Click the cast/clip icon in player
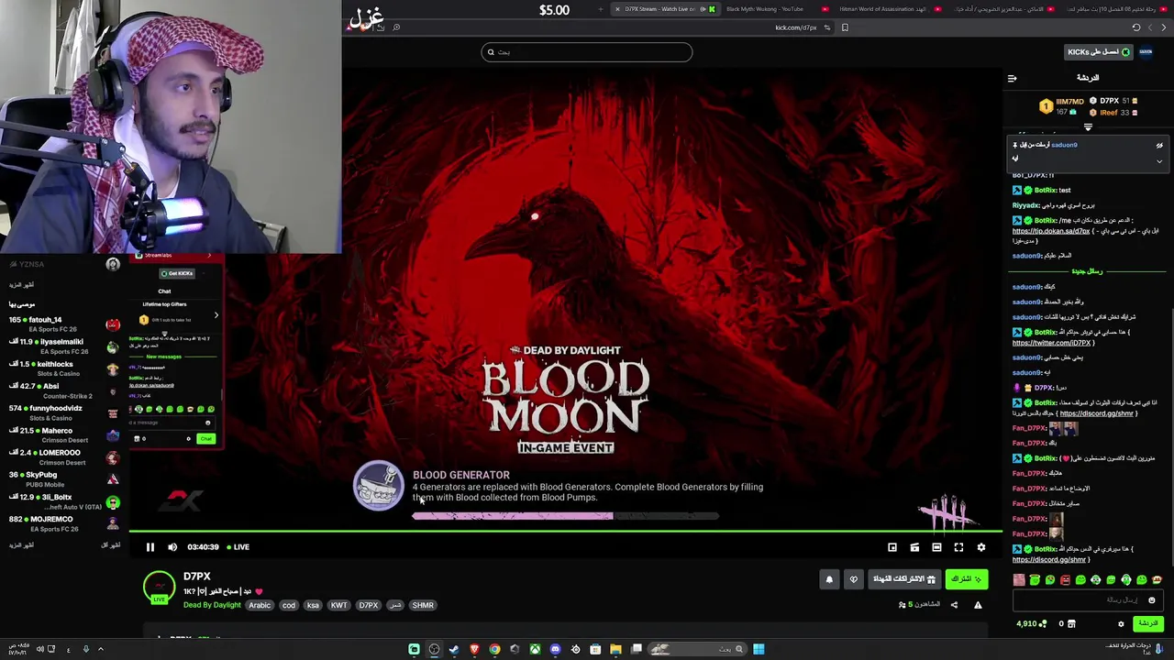 point(914,547)
